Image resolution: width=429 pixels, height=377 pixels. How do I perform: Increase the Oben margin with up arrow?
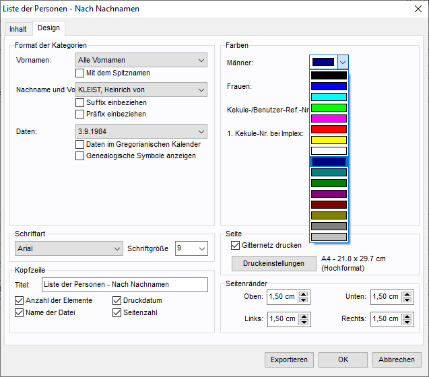(x=304, y=294)
